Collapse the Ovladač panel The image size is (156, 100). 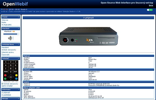click(x=19, y=59)
